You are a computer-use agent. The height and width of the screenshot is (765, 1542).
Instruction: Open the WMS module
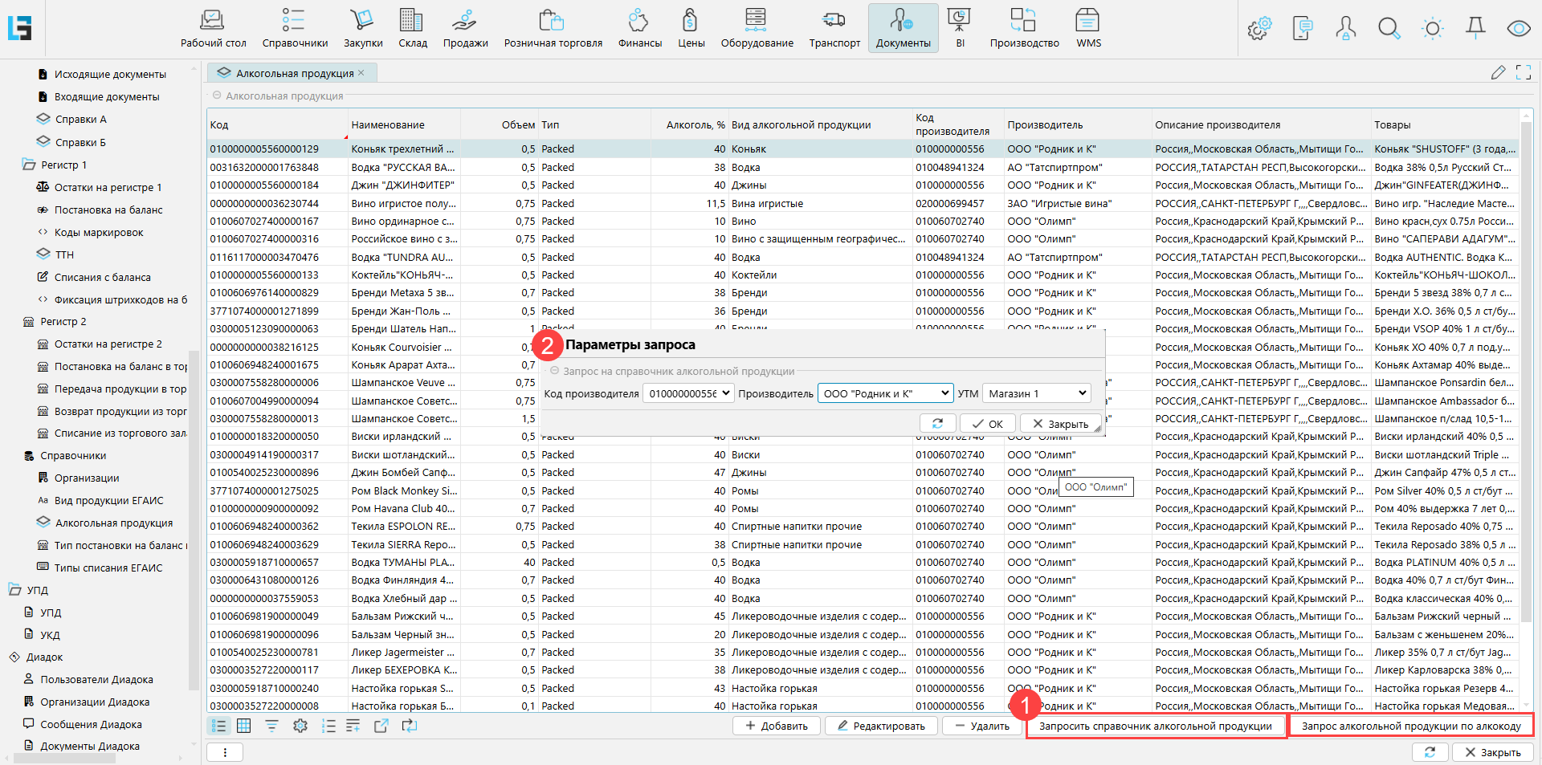[1087, 28]
